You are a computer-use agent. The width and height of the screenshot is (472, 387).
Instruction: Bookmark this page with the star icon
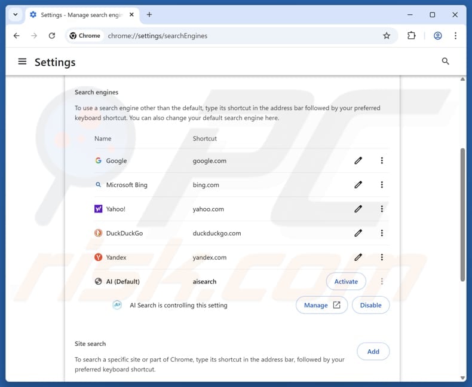(387, 36)
